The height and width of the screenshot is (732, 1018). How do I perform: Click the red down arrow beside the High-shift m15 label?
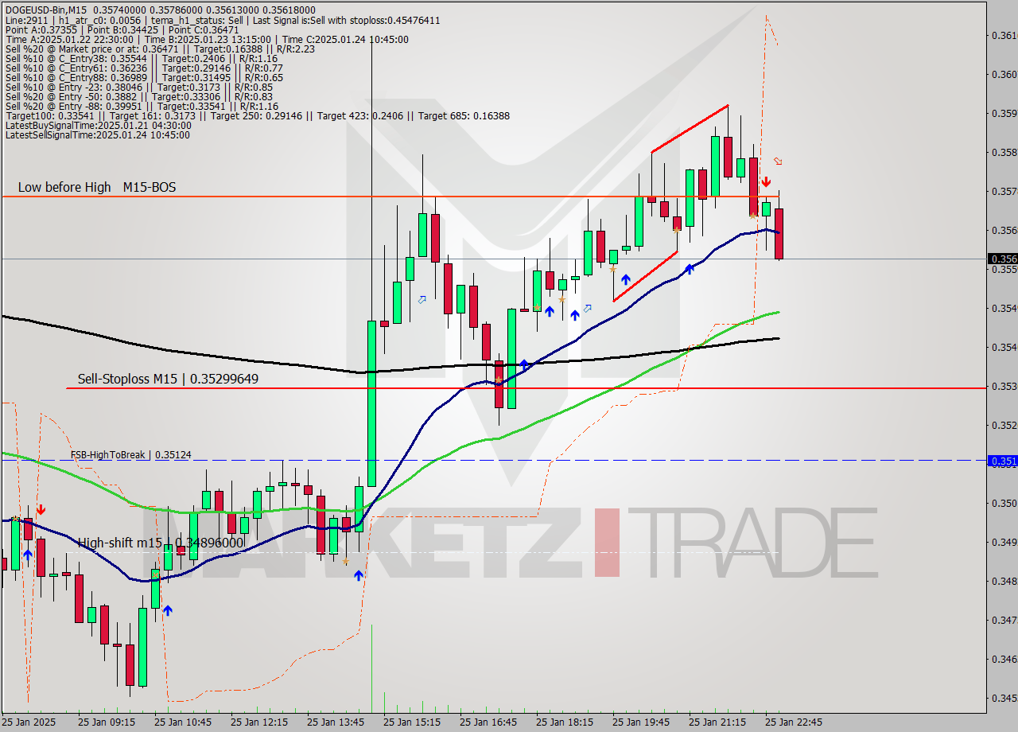pyautogui.click(x=41, y=509)
